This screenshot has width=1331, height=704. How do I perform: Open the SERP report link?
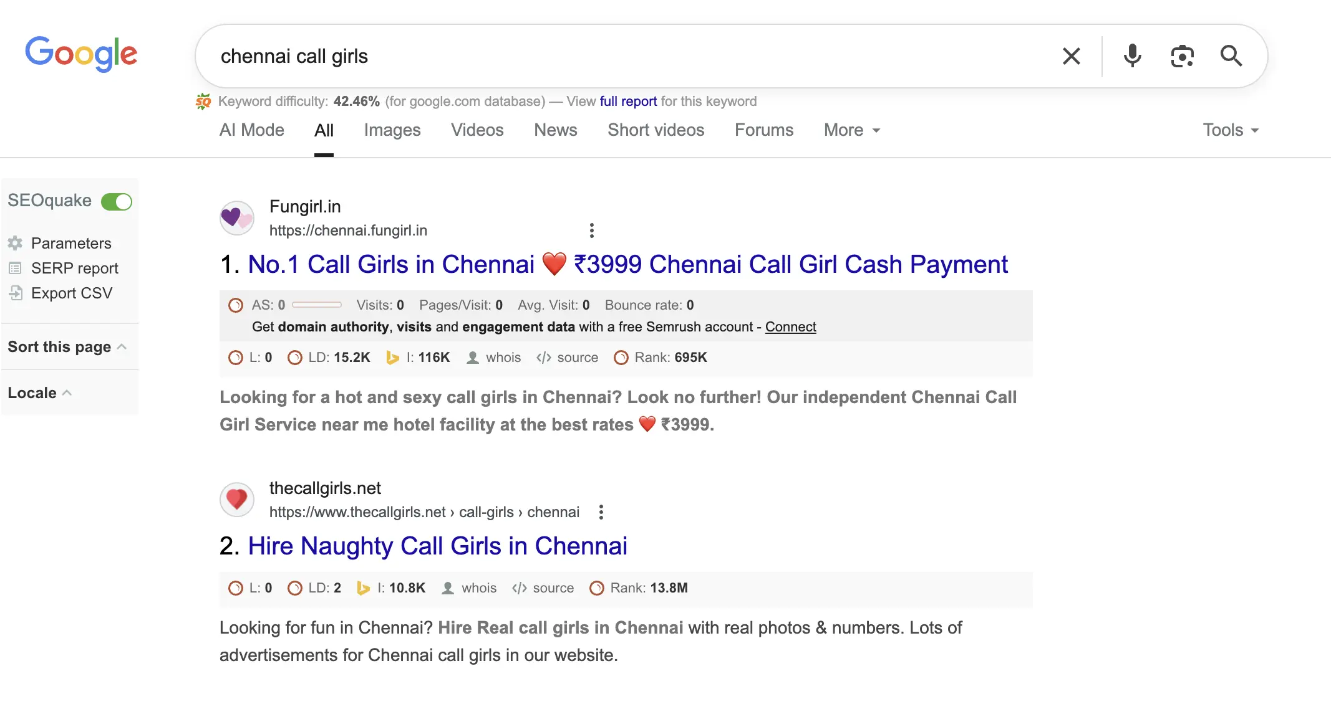pyautogui.click(x=74, y=268)
